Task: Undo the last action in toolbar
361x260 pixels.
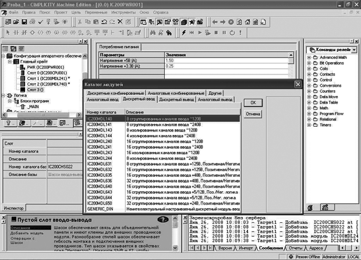Action: (x=104, y=22)
